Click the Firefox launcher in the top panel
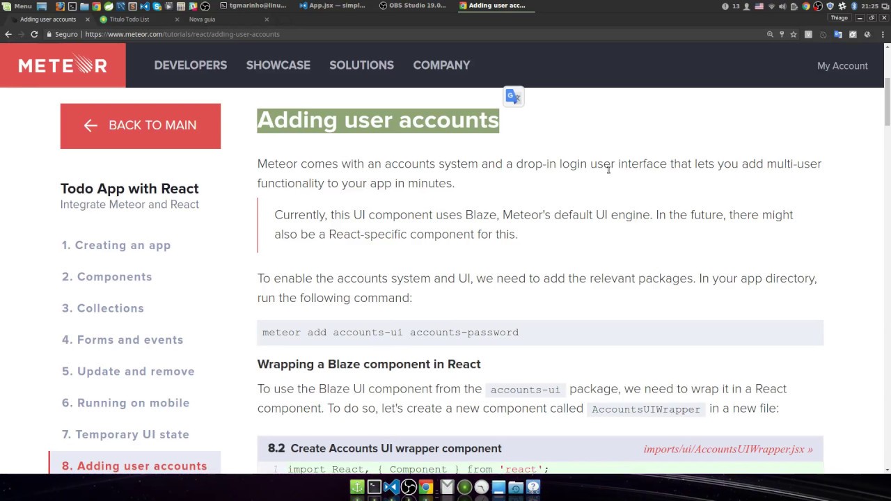Image resolution: width=891 pixels, height=501 pixels. [61, 6]
